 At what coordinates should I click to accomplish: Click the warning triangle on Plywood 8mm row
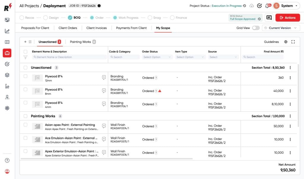(160, 91)
